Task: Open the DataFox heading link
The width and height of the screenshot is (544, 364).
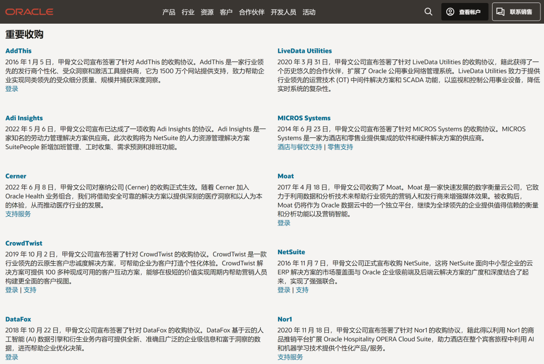Action: coord(18,319)
